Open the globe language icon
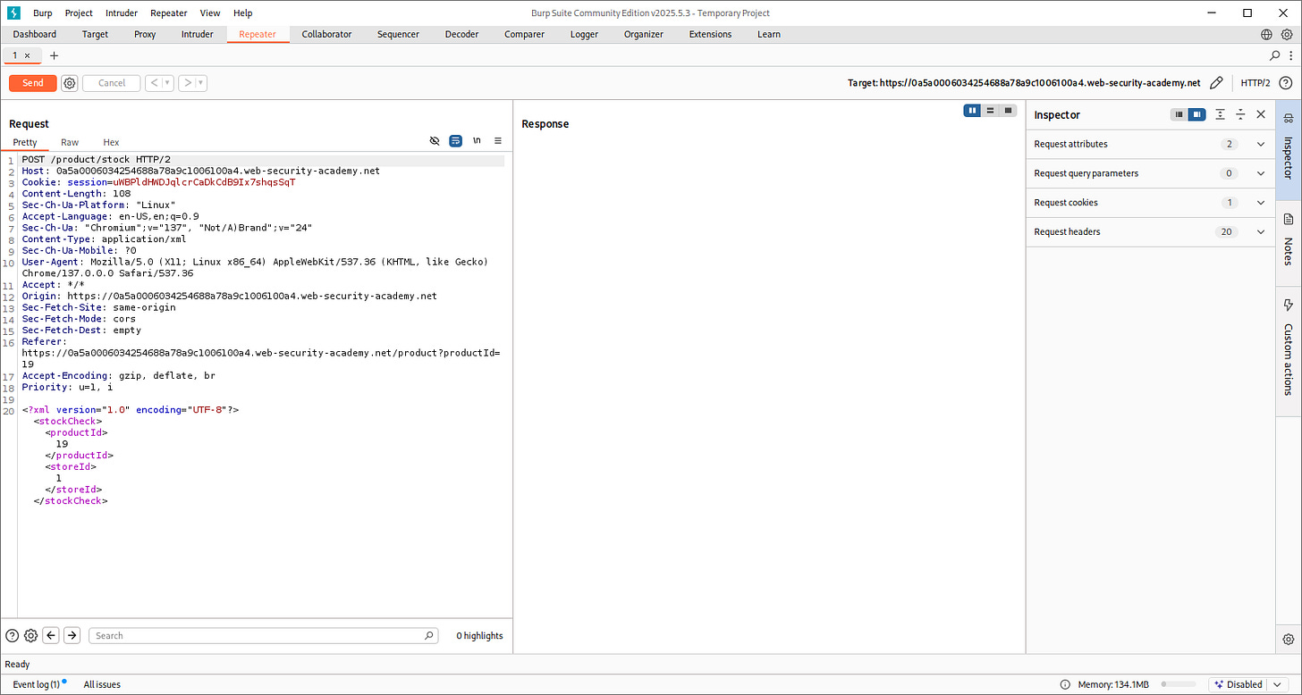 point(1266,34)
